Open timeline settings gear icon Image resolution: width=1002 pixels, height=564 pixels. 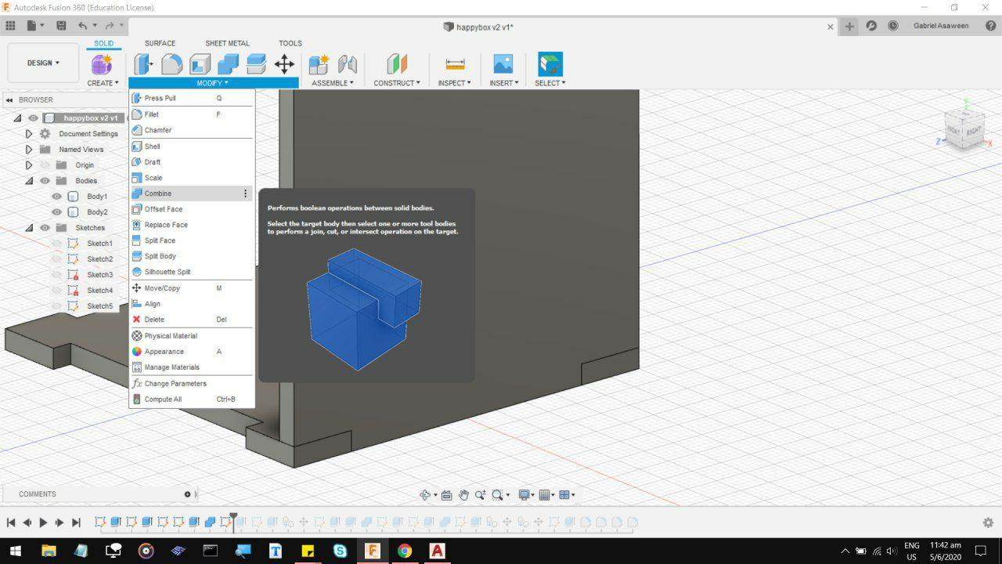[x=988, y=522]
